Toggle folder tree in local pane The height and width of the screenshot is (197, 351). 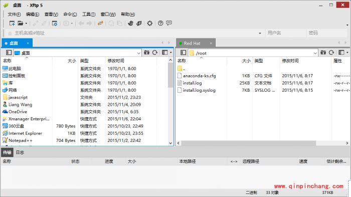[x=9, y=53]
